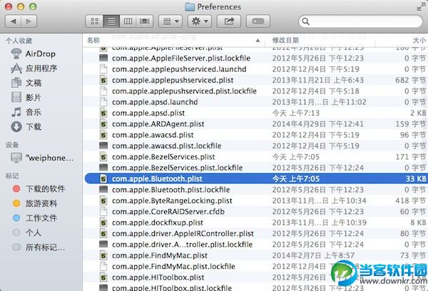Click the 2014年4月29日 下午12:41 date cell

click(317, 124)
